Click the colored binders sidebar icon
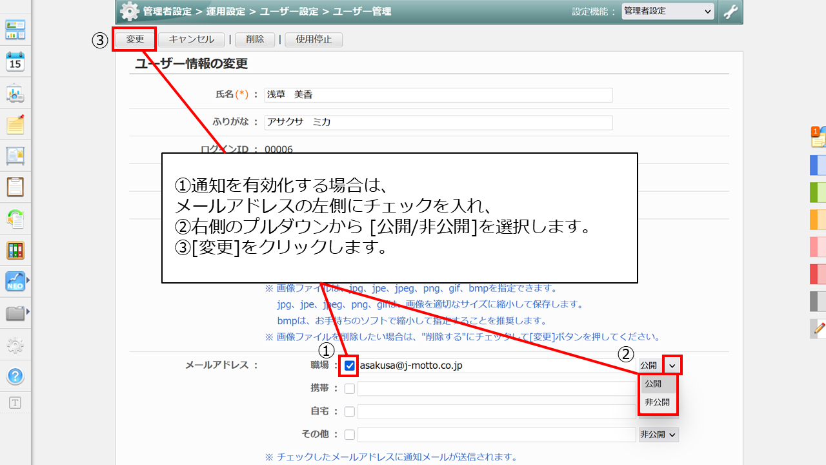Image resolution: width=826 pixels, height=465 pixels. click(15, 250)
